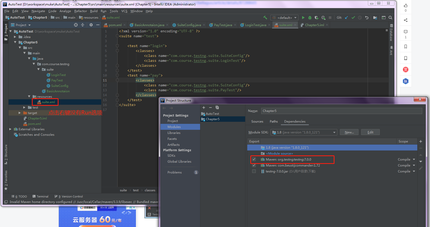This screenshot has height=227, width=430.
Task: Expand the External Libraries tree node
Action: pyautogui.click(x=10, y=129)
